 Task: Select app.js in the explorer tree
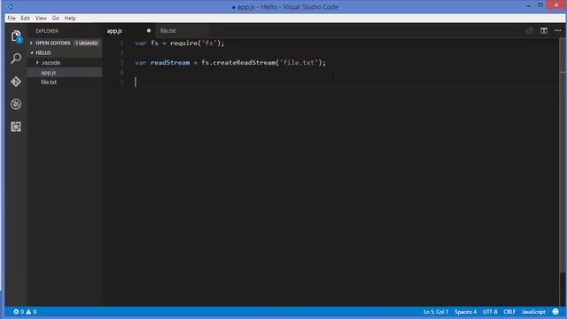click(x=65, y=73)
